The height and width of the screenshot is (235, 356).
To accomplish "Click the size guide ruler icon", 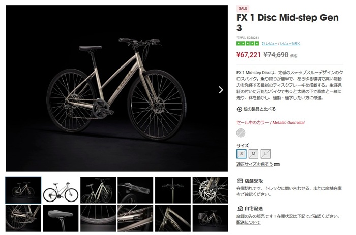I will click(x=277, y=165).
